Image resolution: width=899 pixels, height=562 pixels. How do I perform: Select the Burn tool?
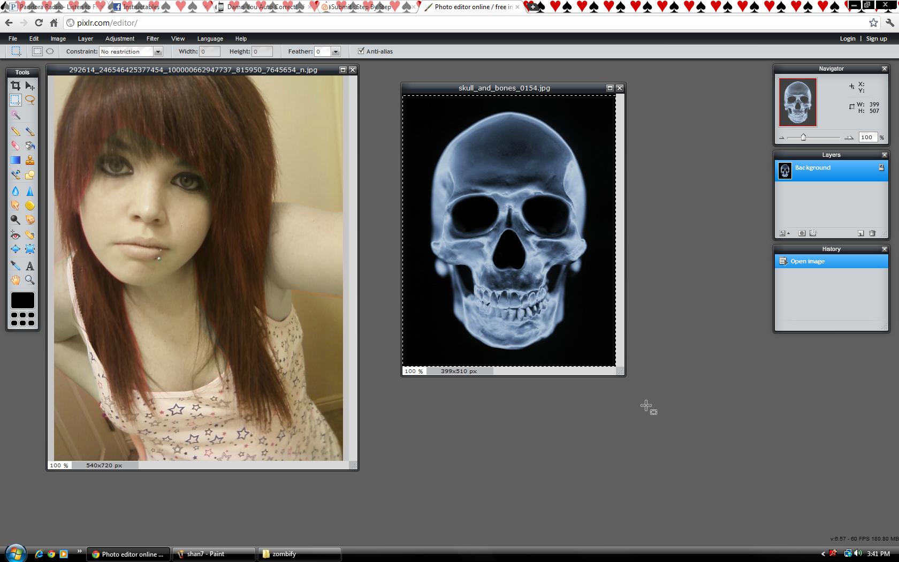pyautogui.click(x=30, y=220)
